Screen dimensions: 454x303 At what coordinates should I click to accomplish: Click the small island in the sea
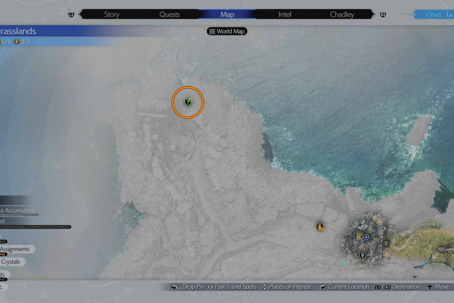[419, 130]
